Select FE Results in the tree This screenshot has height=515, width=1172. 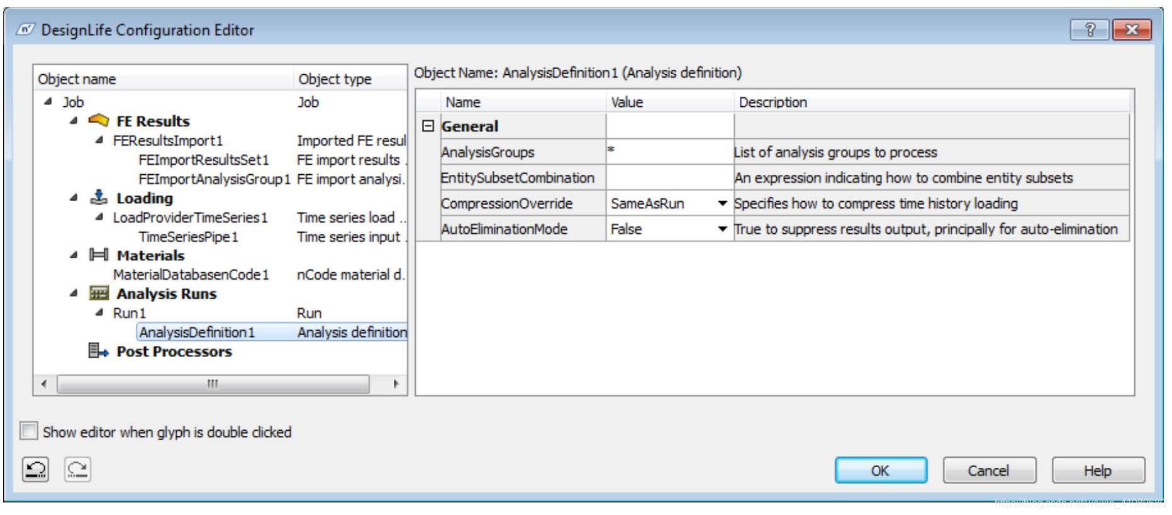point(153,121)
